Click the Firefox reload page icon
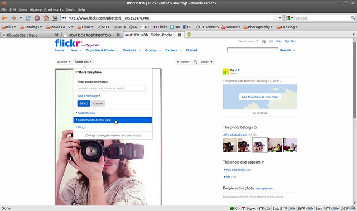 [x=28, y=18]
